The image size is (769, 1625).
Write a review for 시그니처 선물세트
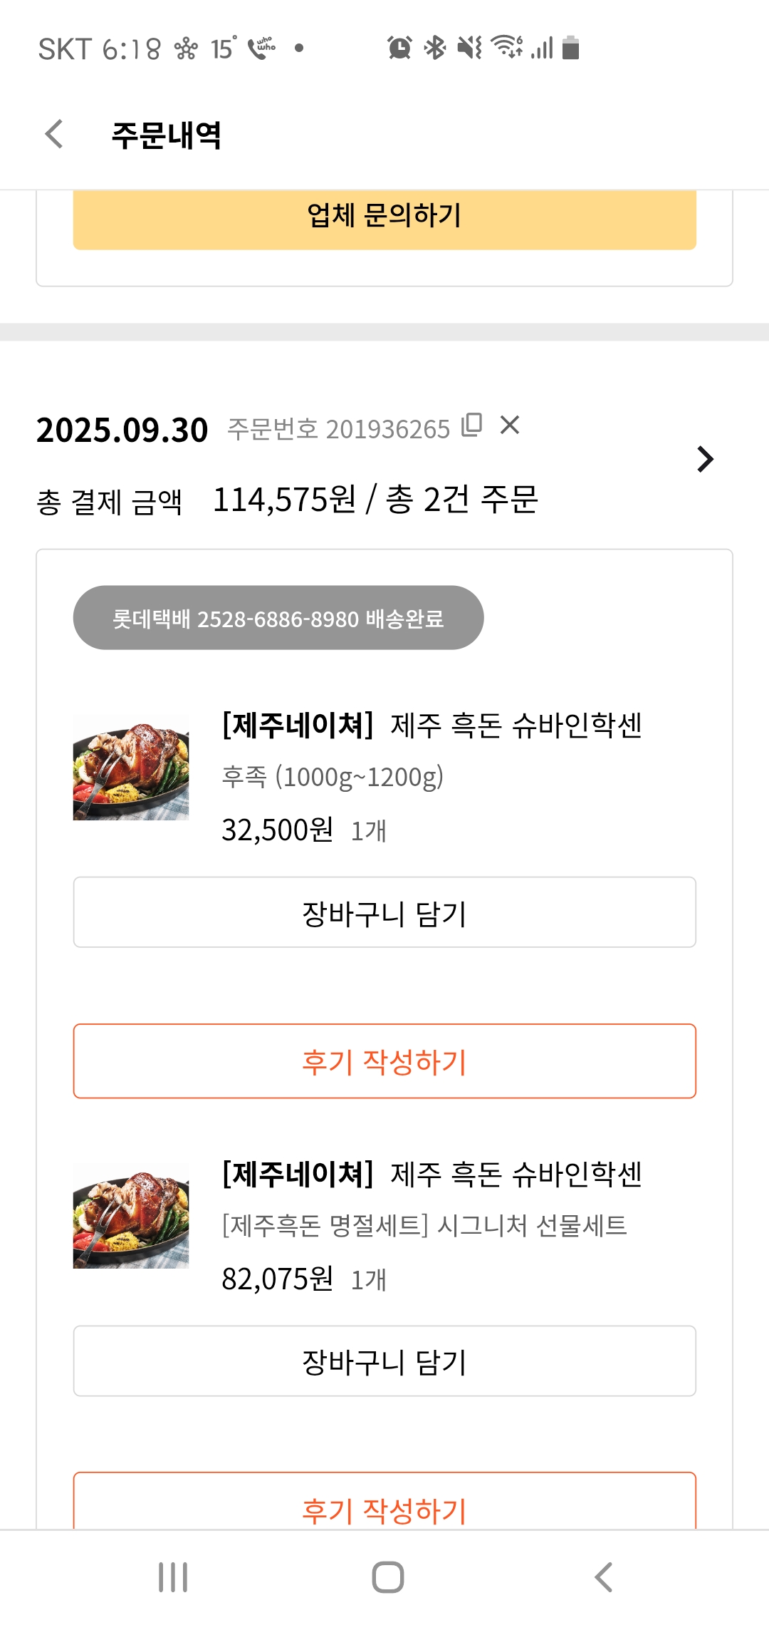coord(384,1505)
